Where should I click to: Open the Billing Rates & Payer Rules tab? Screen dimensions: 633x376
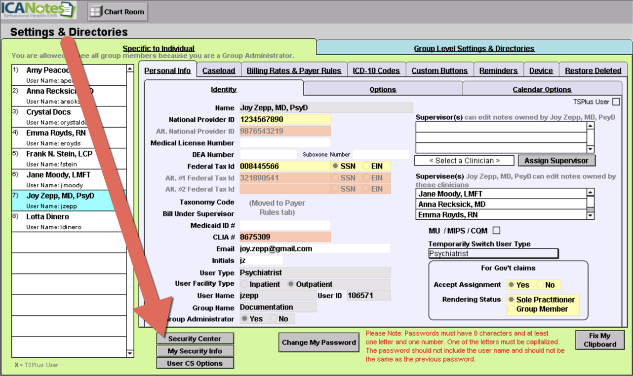(294, 70)
